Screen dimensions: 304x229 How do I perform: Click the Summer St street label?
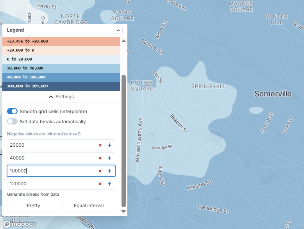pyautogui.click(x=152, y=47)
